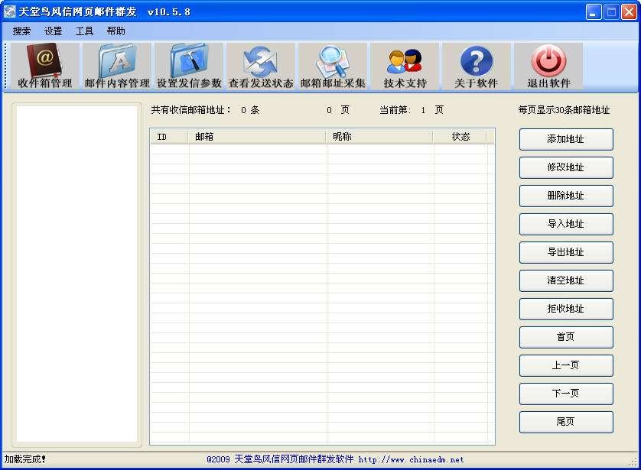This screenshot has height=470, width=641.
Task: Click the 共有收信邮箱地址 label
Action: click(x=191, y=110)
